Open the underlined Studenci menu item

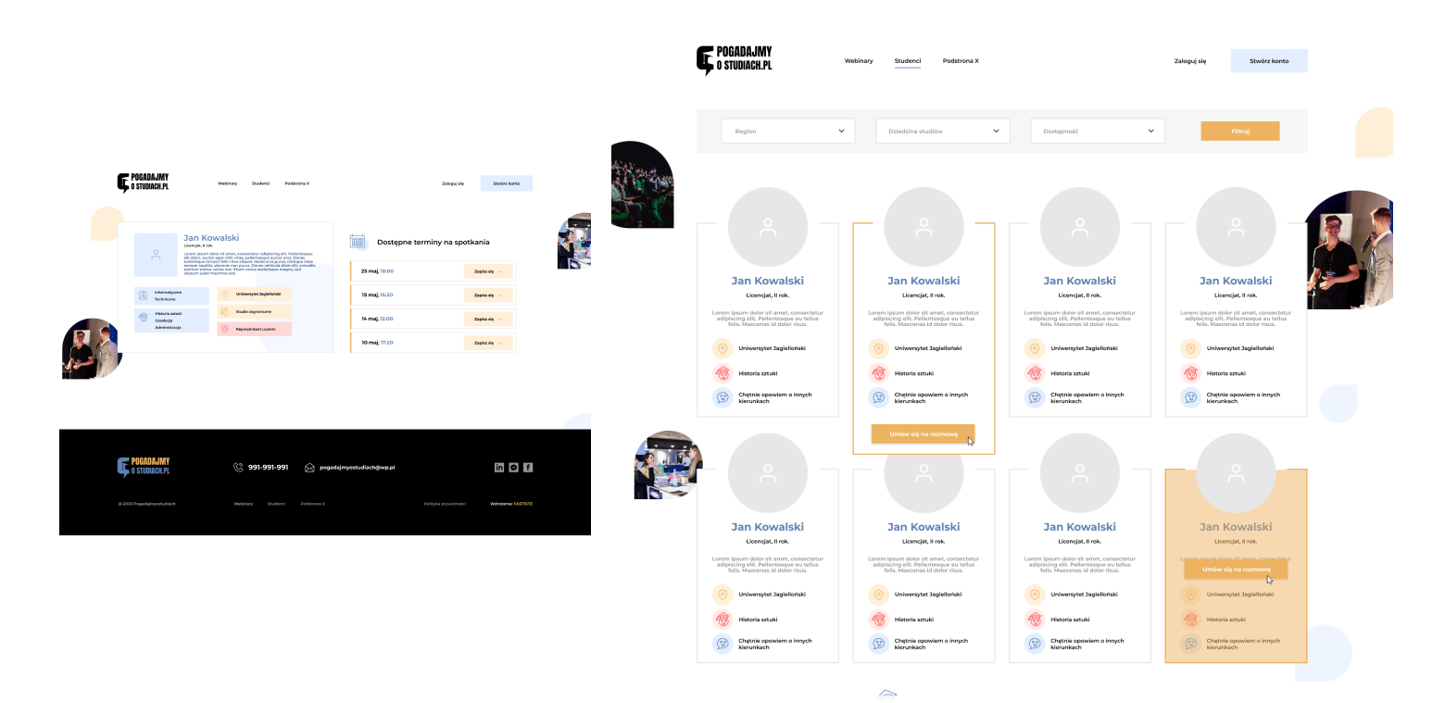point(908,61)
